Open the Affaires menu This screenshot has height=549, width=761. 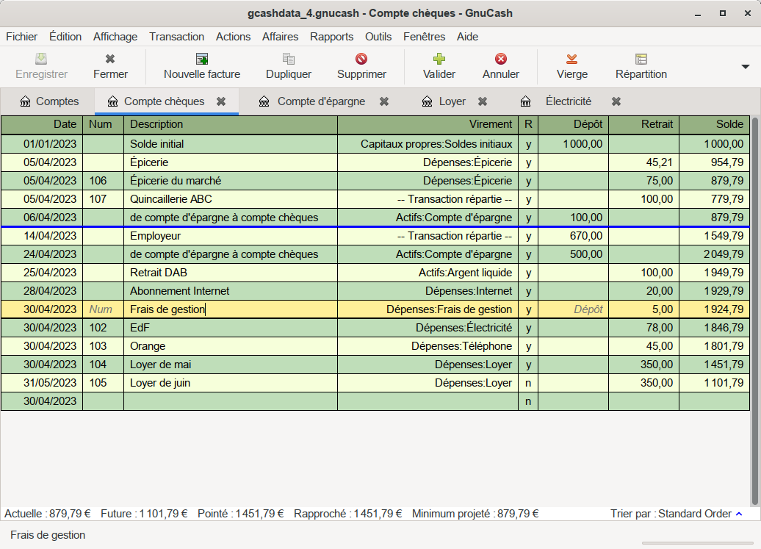click(280, 37)
